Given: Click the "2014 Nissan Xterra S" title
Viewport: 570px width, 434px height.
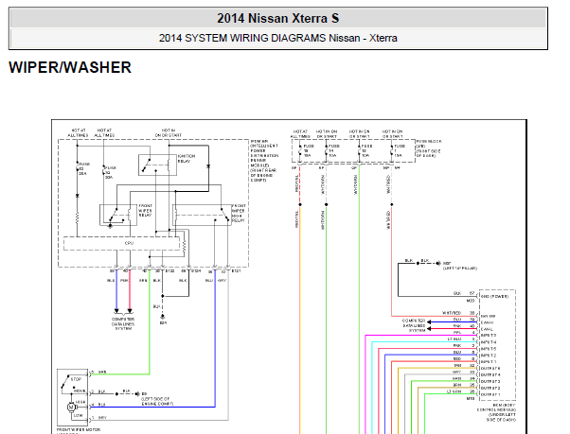Looking at the screenshot, I should point(278,18).
